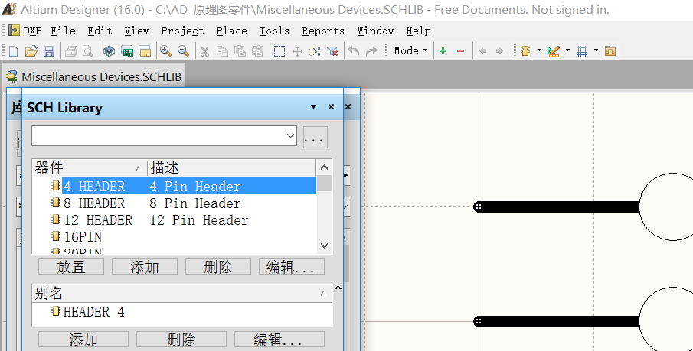This screenshot has width=693, height=351.
Task: Click the workspace panel toolbar icon
Action: (x=145, y=51)
